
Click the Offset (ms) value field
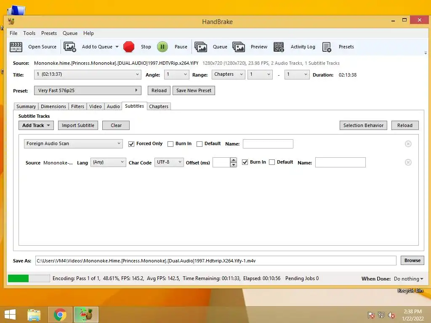click(221, 162)
